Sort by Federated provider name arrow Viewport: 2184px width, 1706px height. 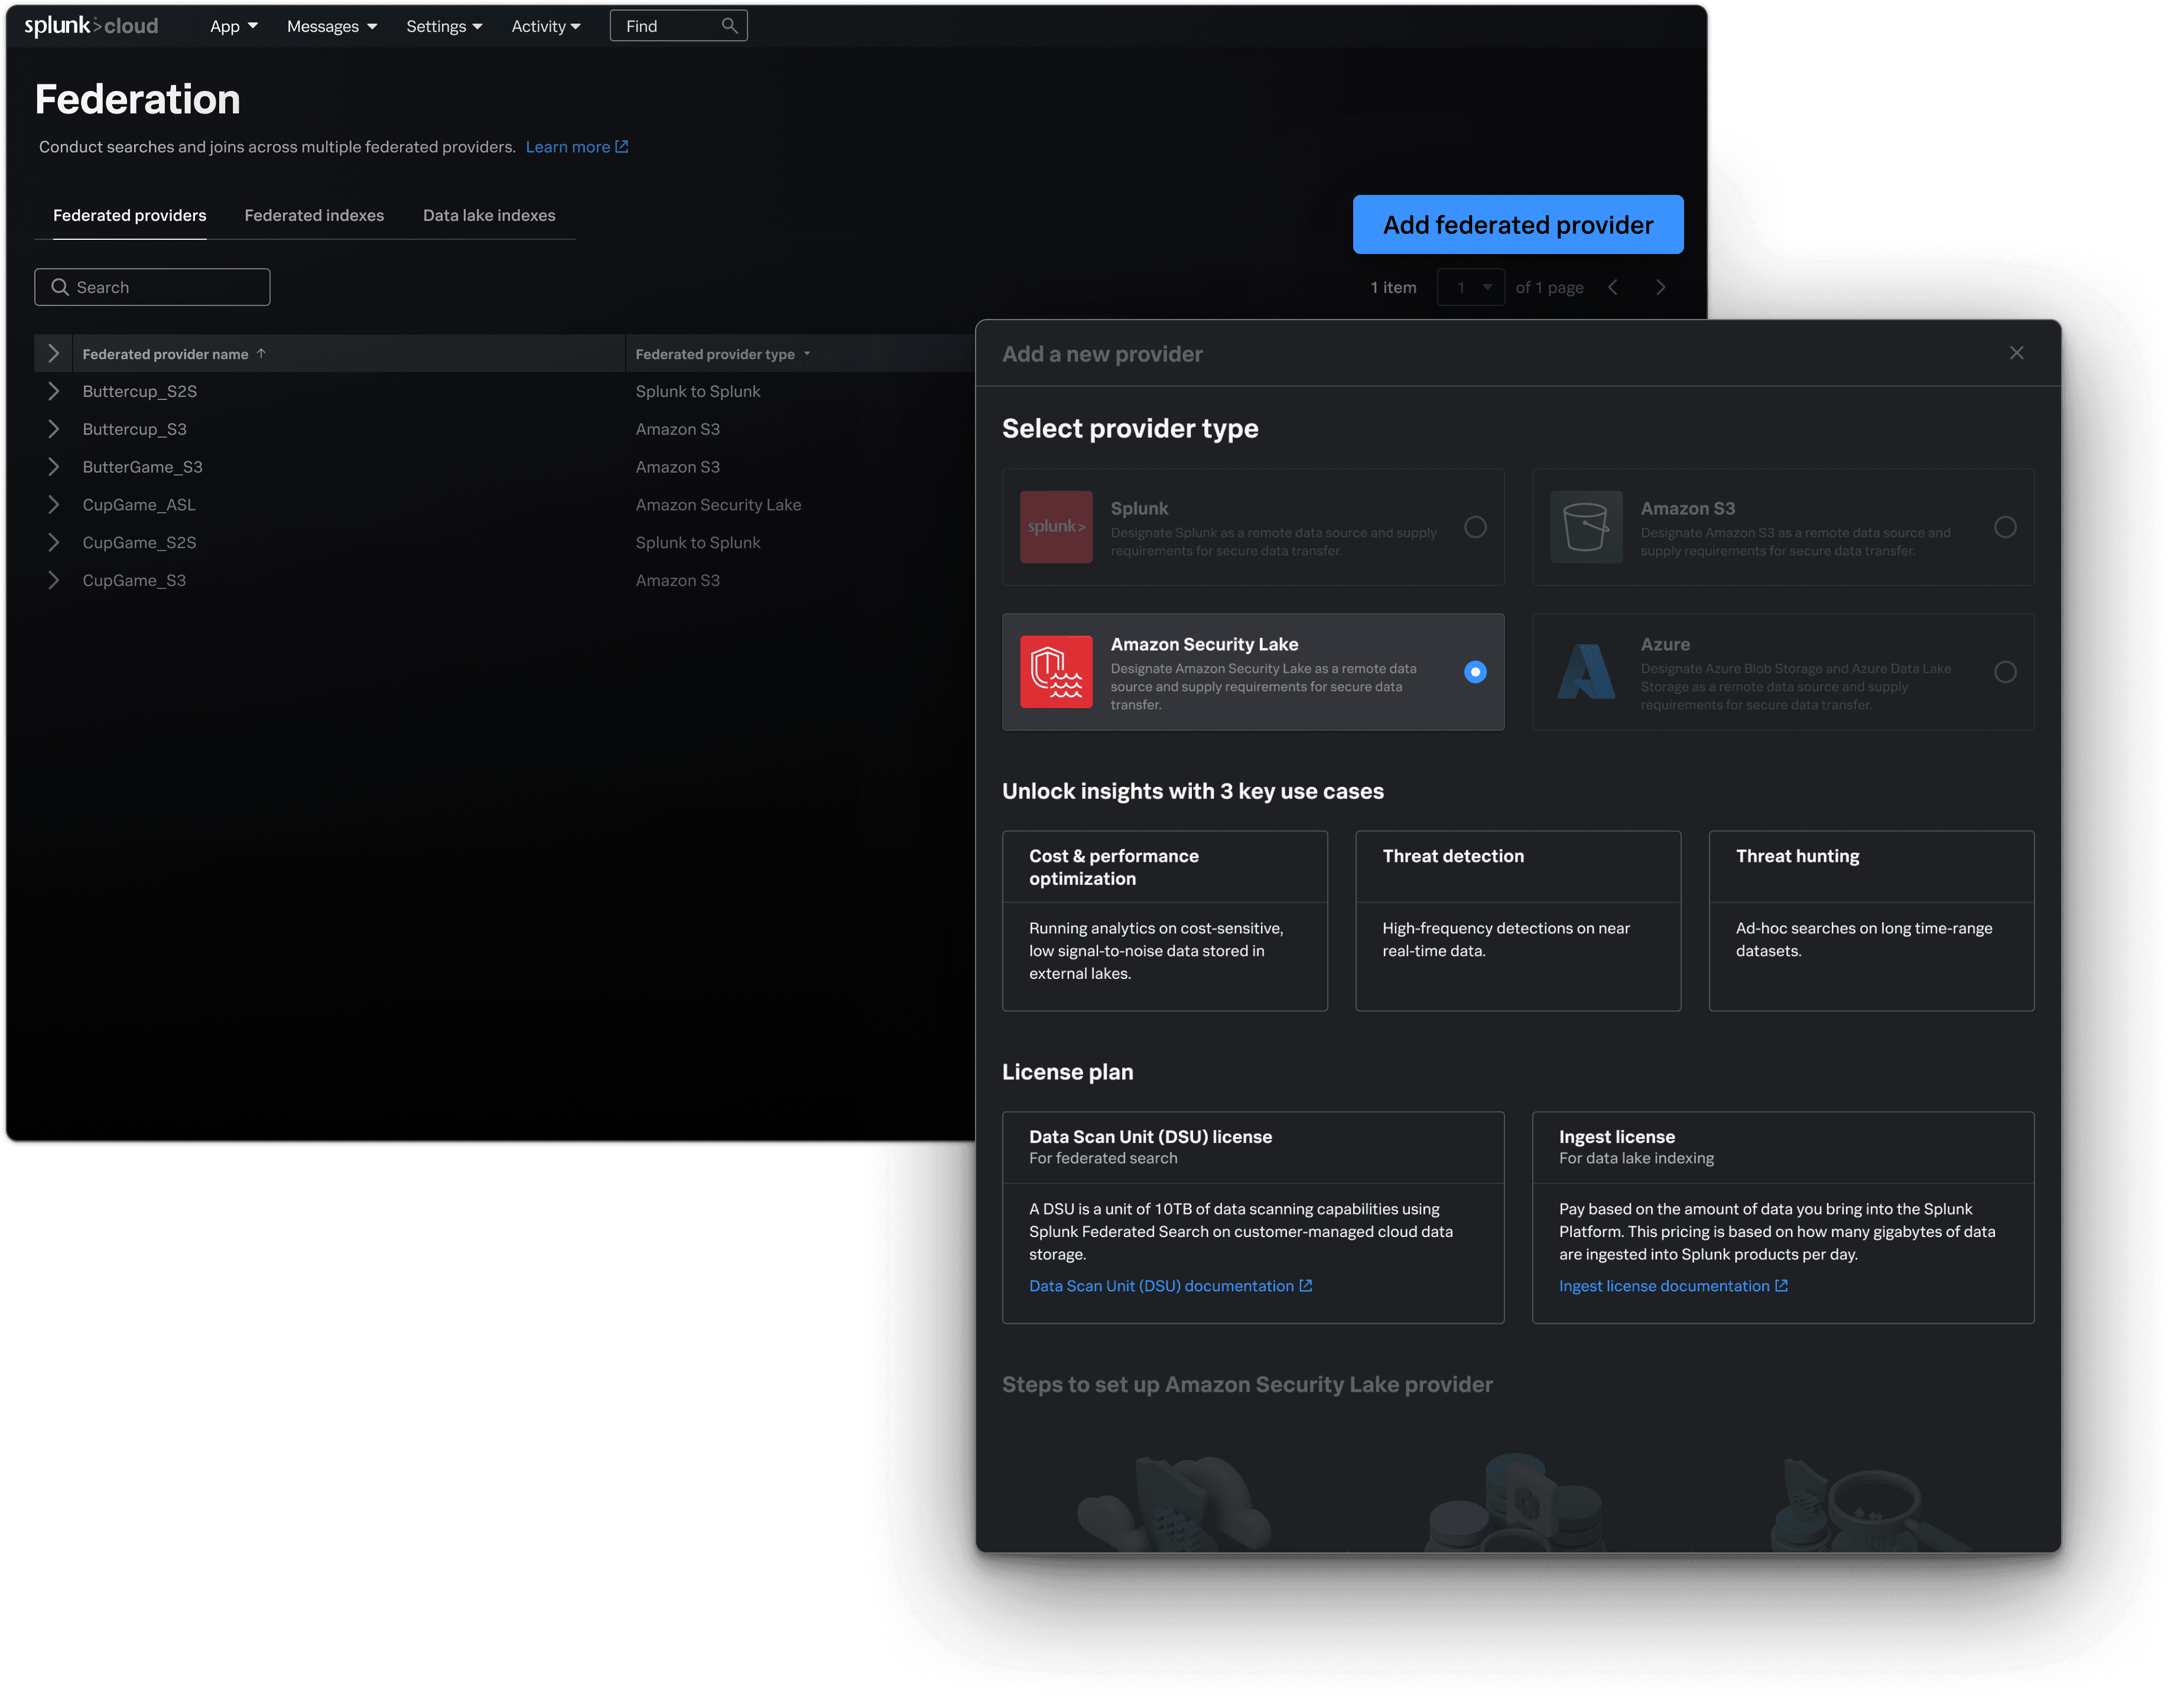(261, 354)
